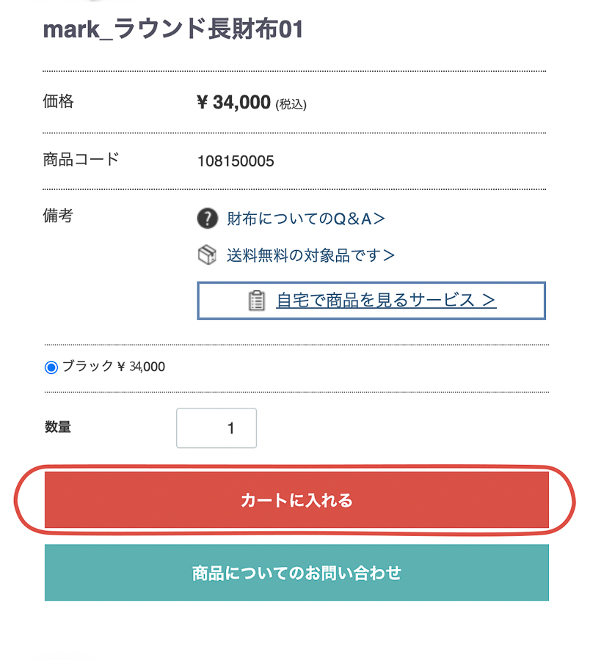Click the 備考 row label
The width and height of the screenshot is (590, 660).
coord(59,216)
